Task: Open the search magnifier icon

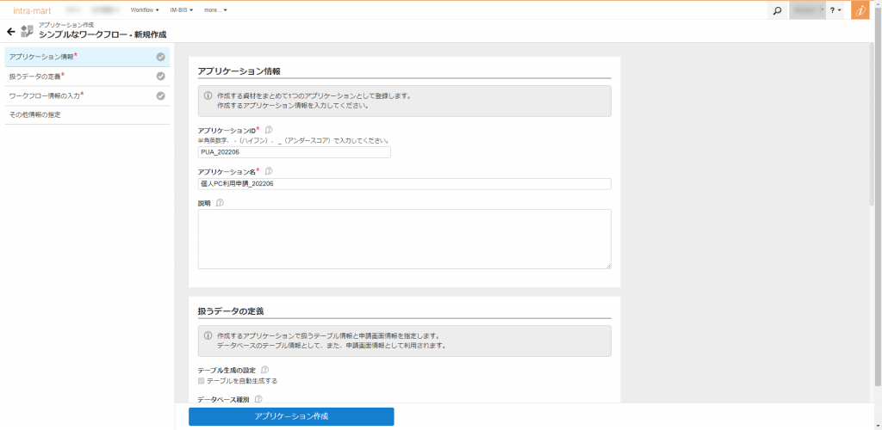Action: click(778, 10)
